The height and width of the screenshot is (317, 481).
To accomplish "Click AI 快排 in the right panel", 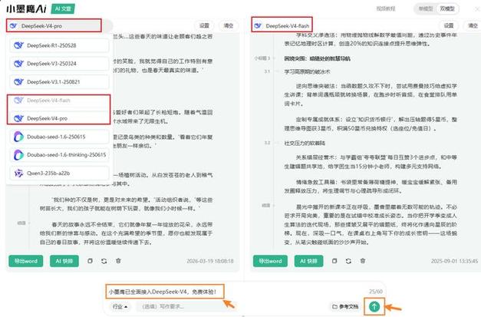I will [x=308, y=261].
